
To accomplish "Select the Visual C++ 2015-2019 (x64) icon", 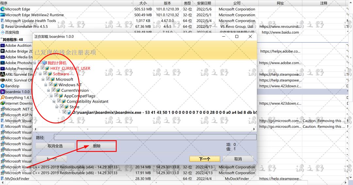I will [x=3, y=167].
